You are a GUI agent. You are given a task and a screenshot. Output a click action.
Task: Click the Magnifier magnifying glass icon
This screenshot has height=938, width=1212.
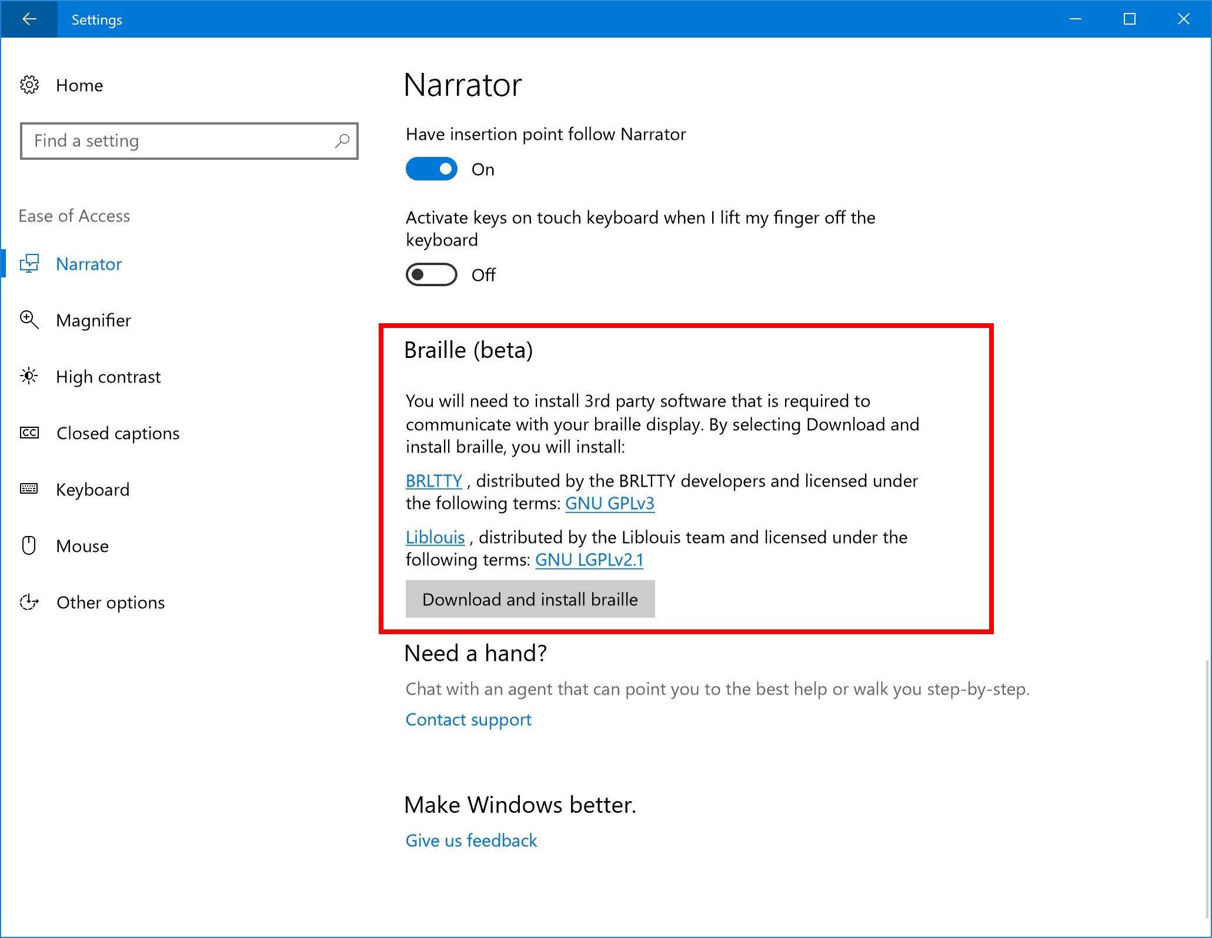[28, 320]
